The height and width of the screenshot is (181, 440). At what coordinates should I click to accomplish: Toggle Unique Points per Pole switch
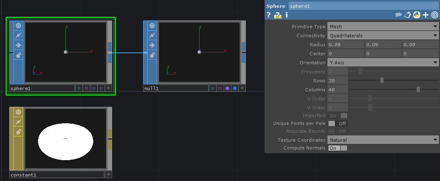[x=337, y=123]
